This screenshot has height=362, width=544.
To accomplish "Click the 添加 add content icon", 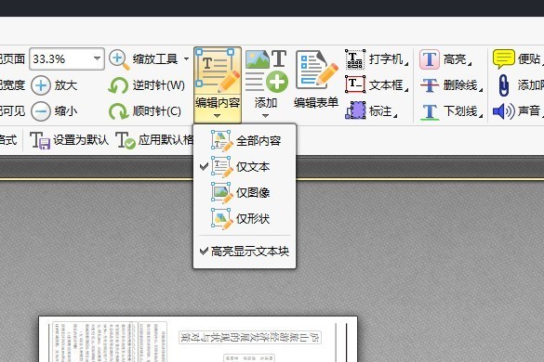I will 266,71.
